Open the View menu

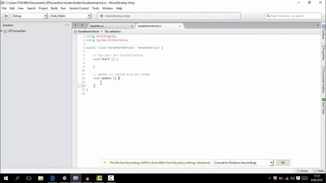(x=20, y=8)
